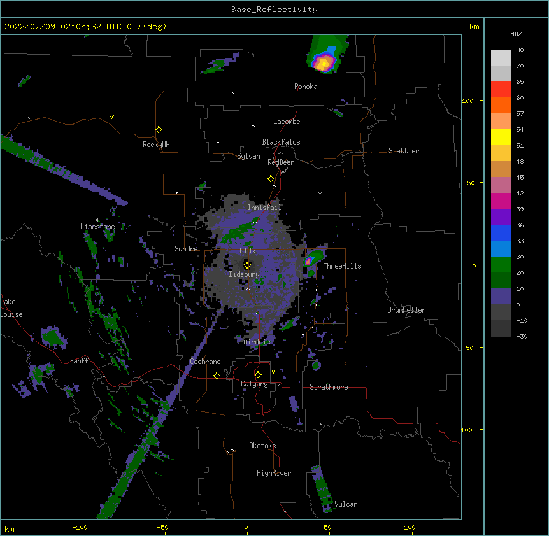Click the Olds city label
This screenshot has height=536, width=549.
tap(247, 251)
